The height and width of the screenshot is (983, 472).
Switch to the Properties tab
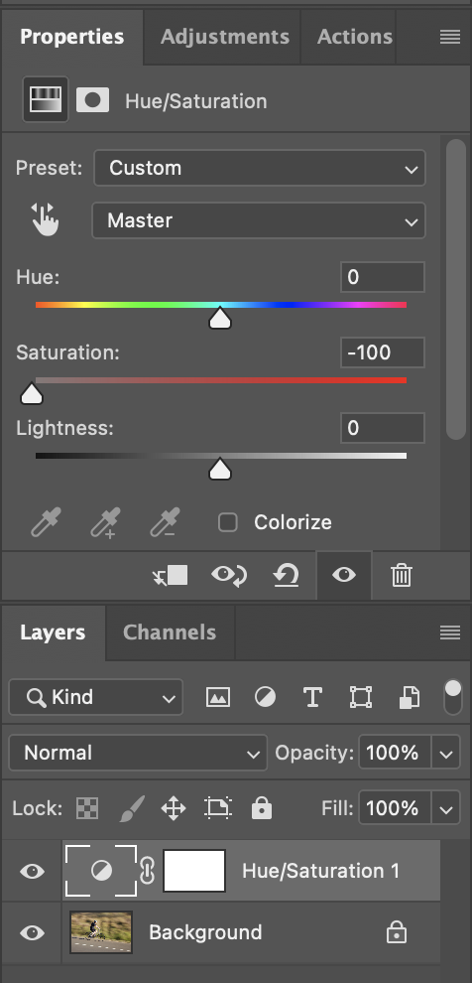click(x=72, y=37)
